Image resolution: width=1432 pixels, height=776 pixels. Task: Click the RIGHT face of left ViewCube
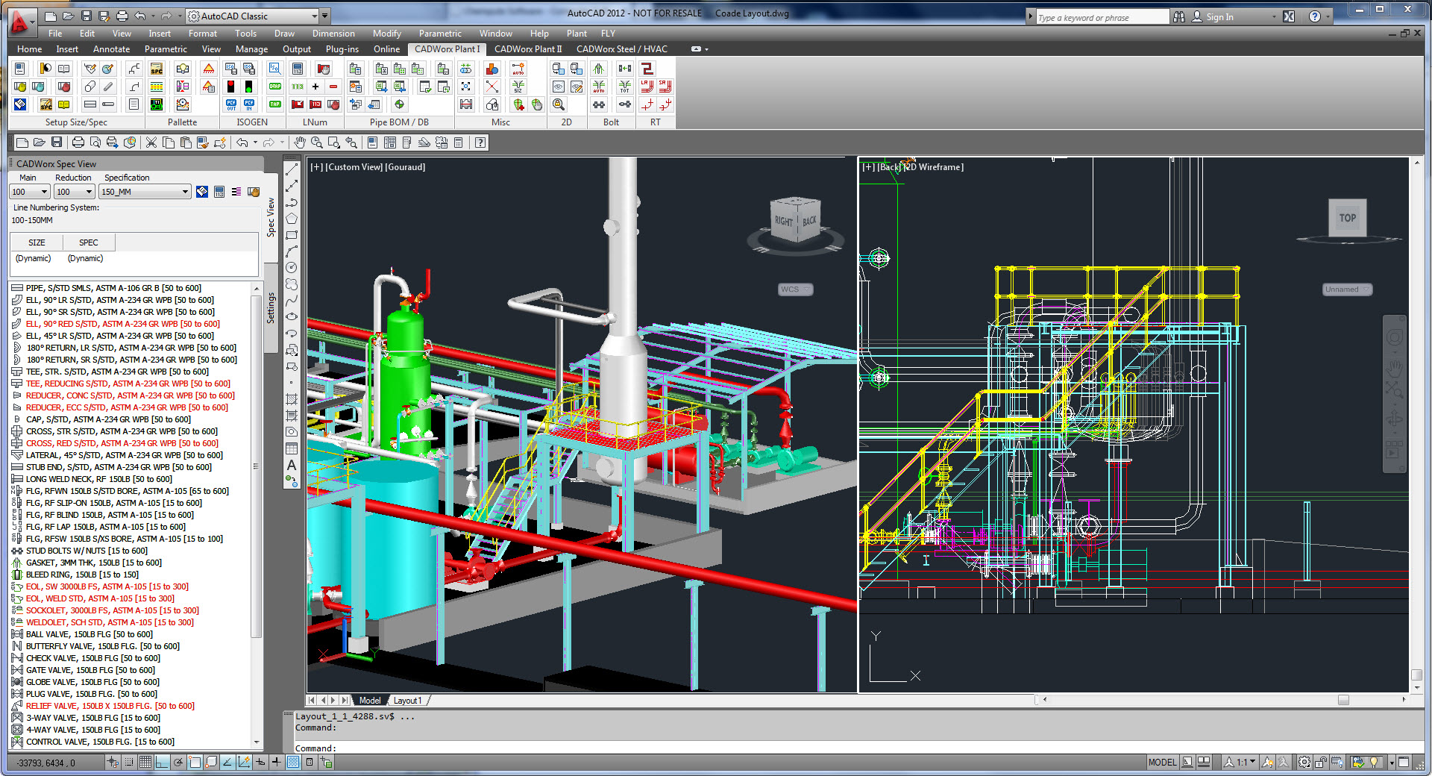(784, 222)
